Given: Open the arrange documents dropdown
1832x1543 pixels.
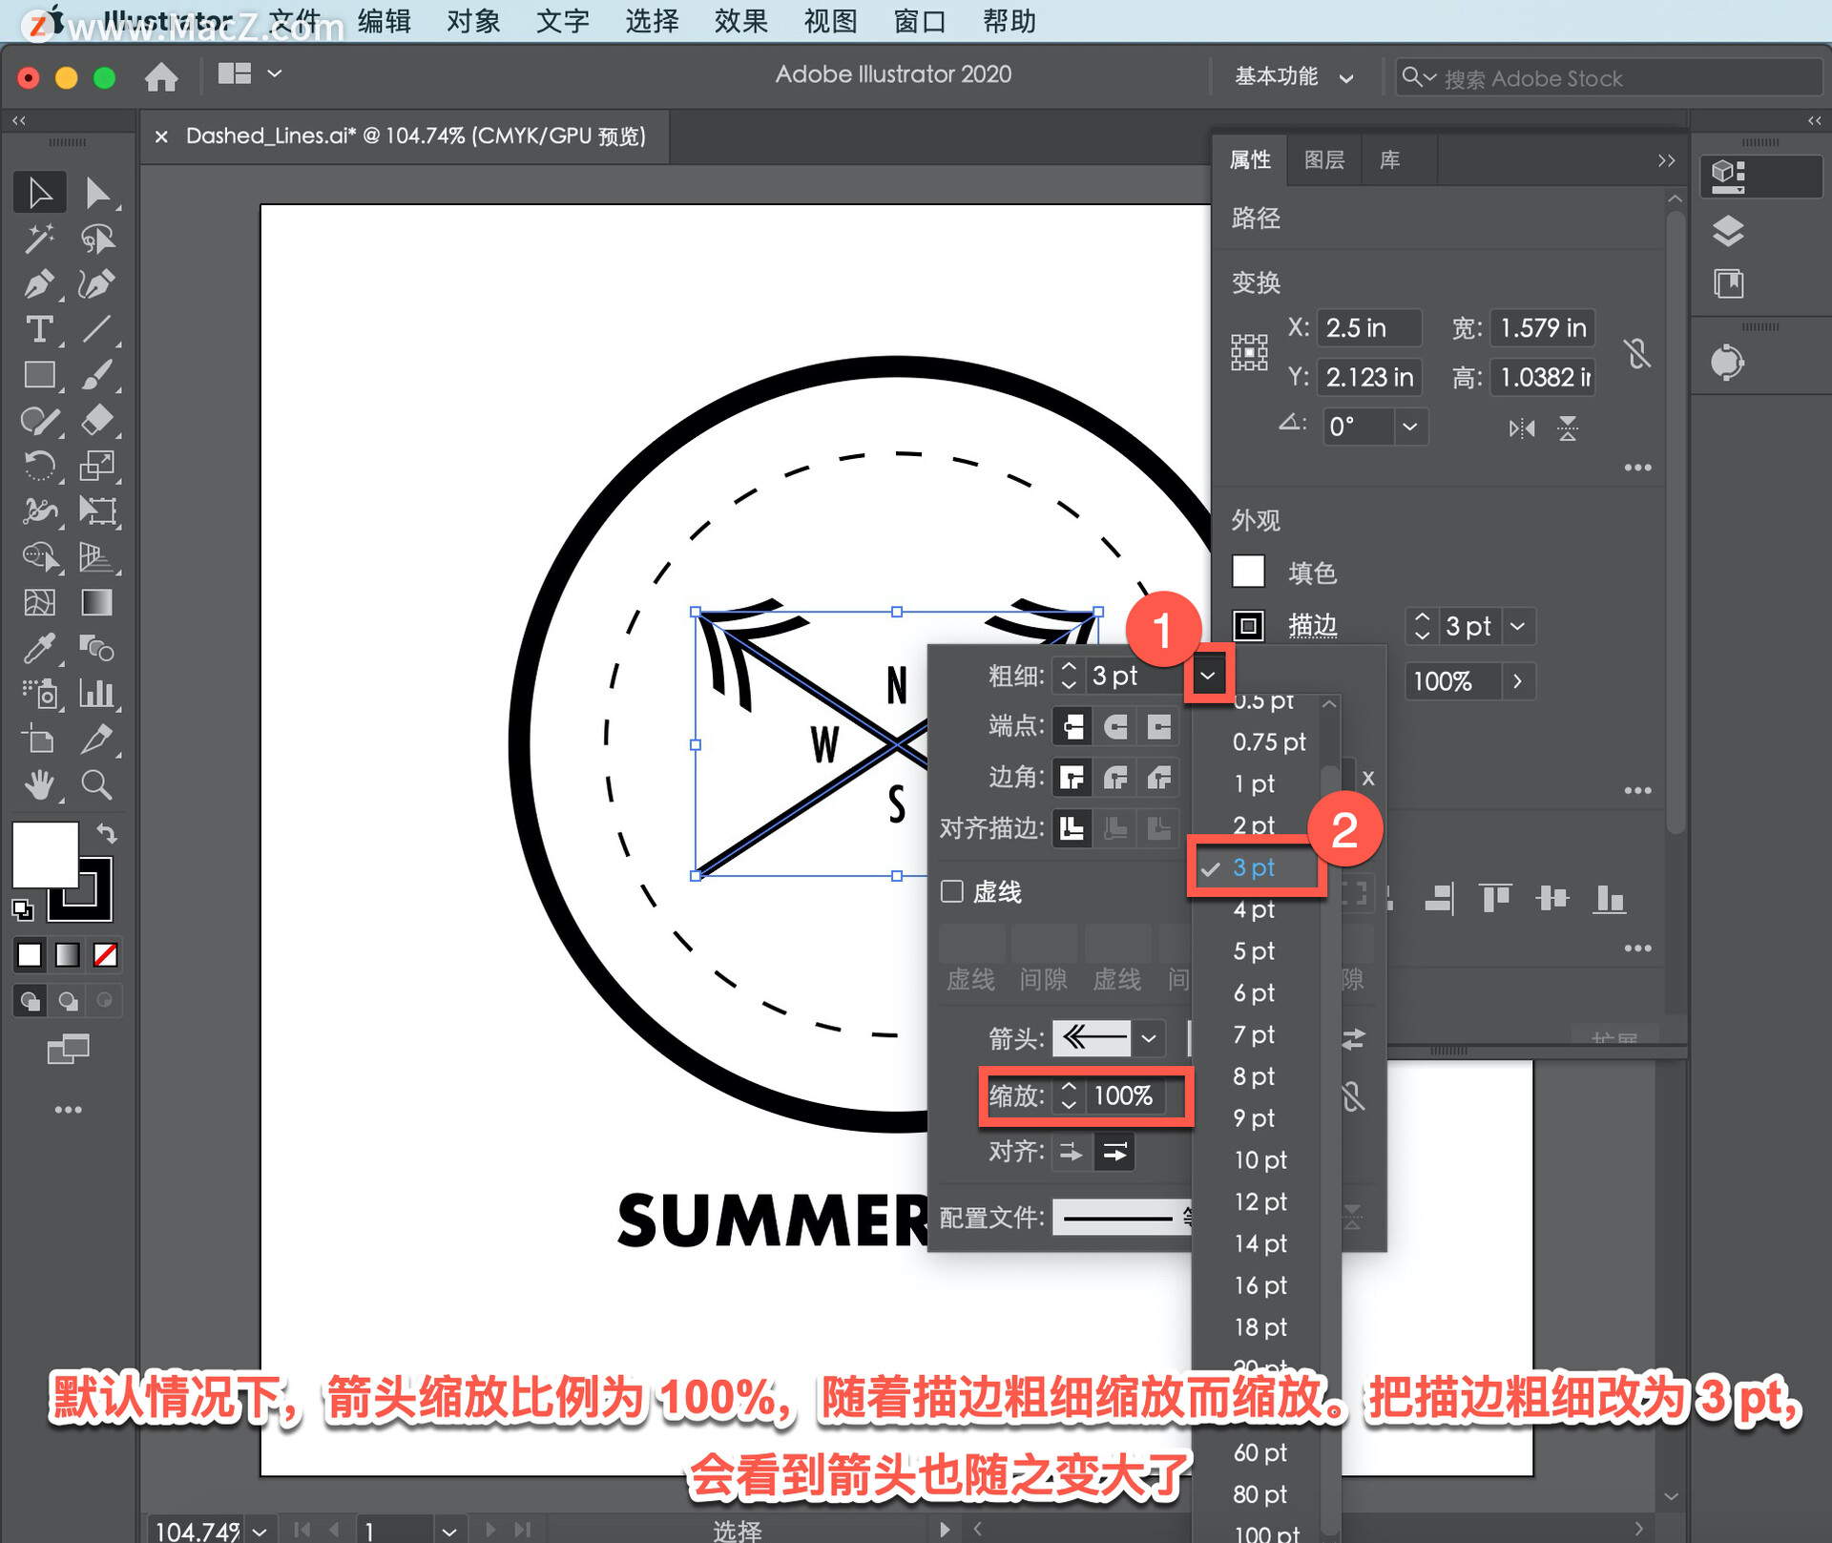Looking at the screenshot, I should click(x=250, y=74).
